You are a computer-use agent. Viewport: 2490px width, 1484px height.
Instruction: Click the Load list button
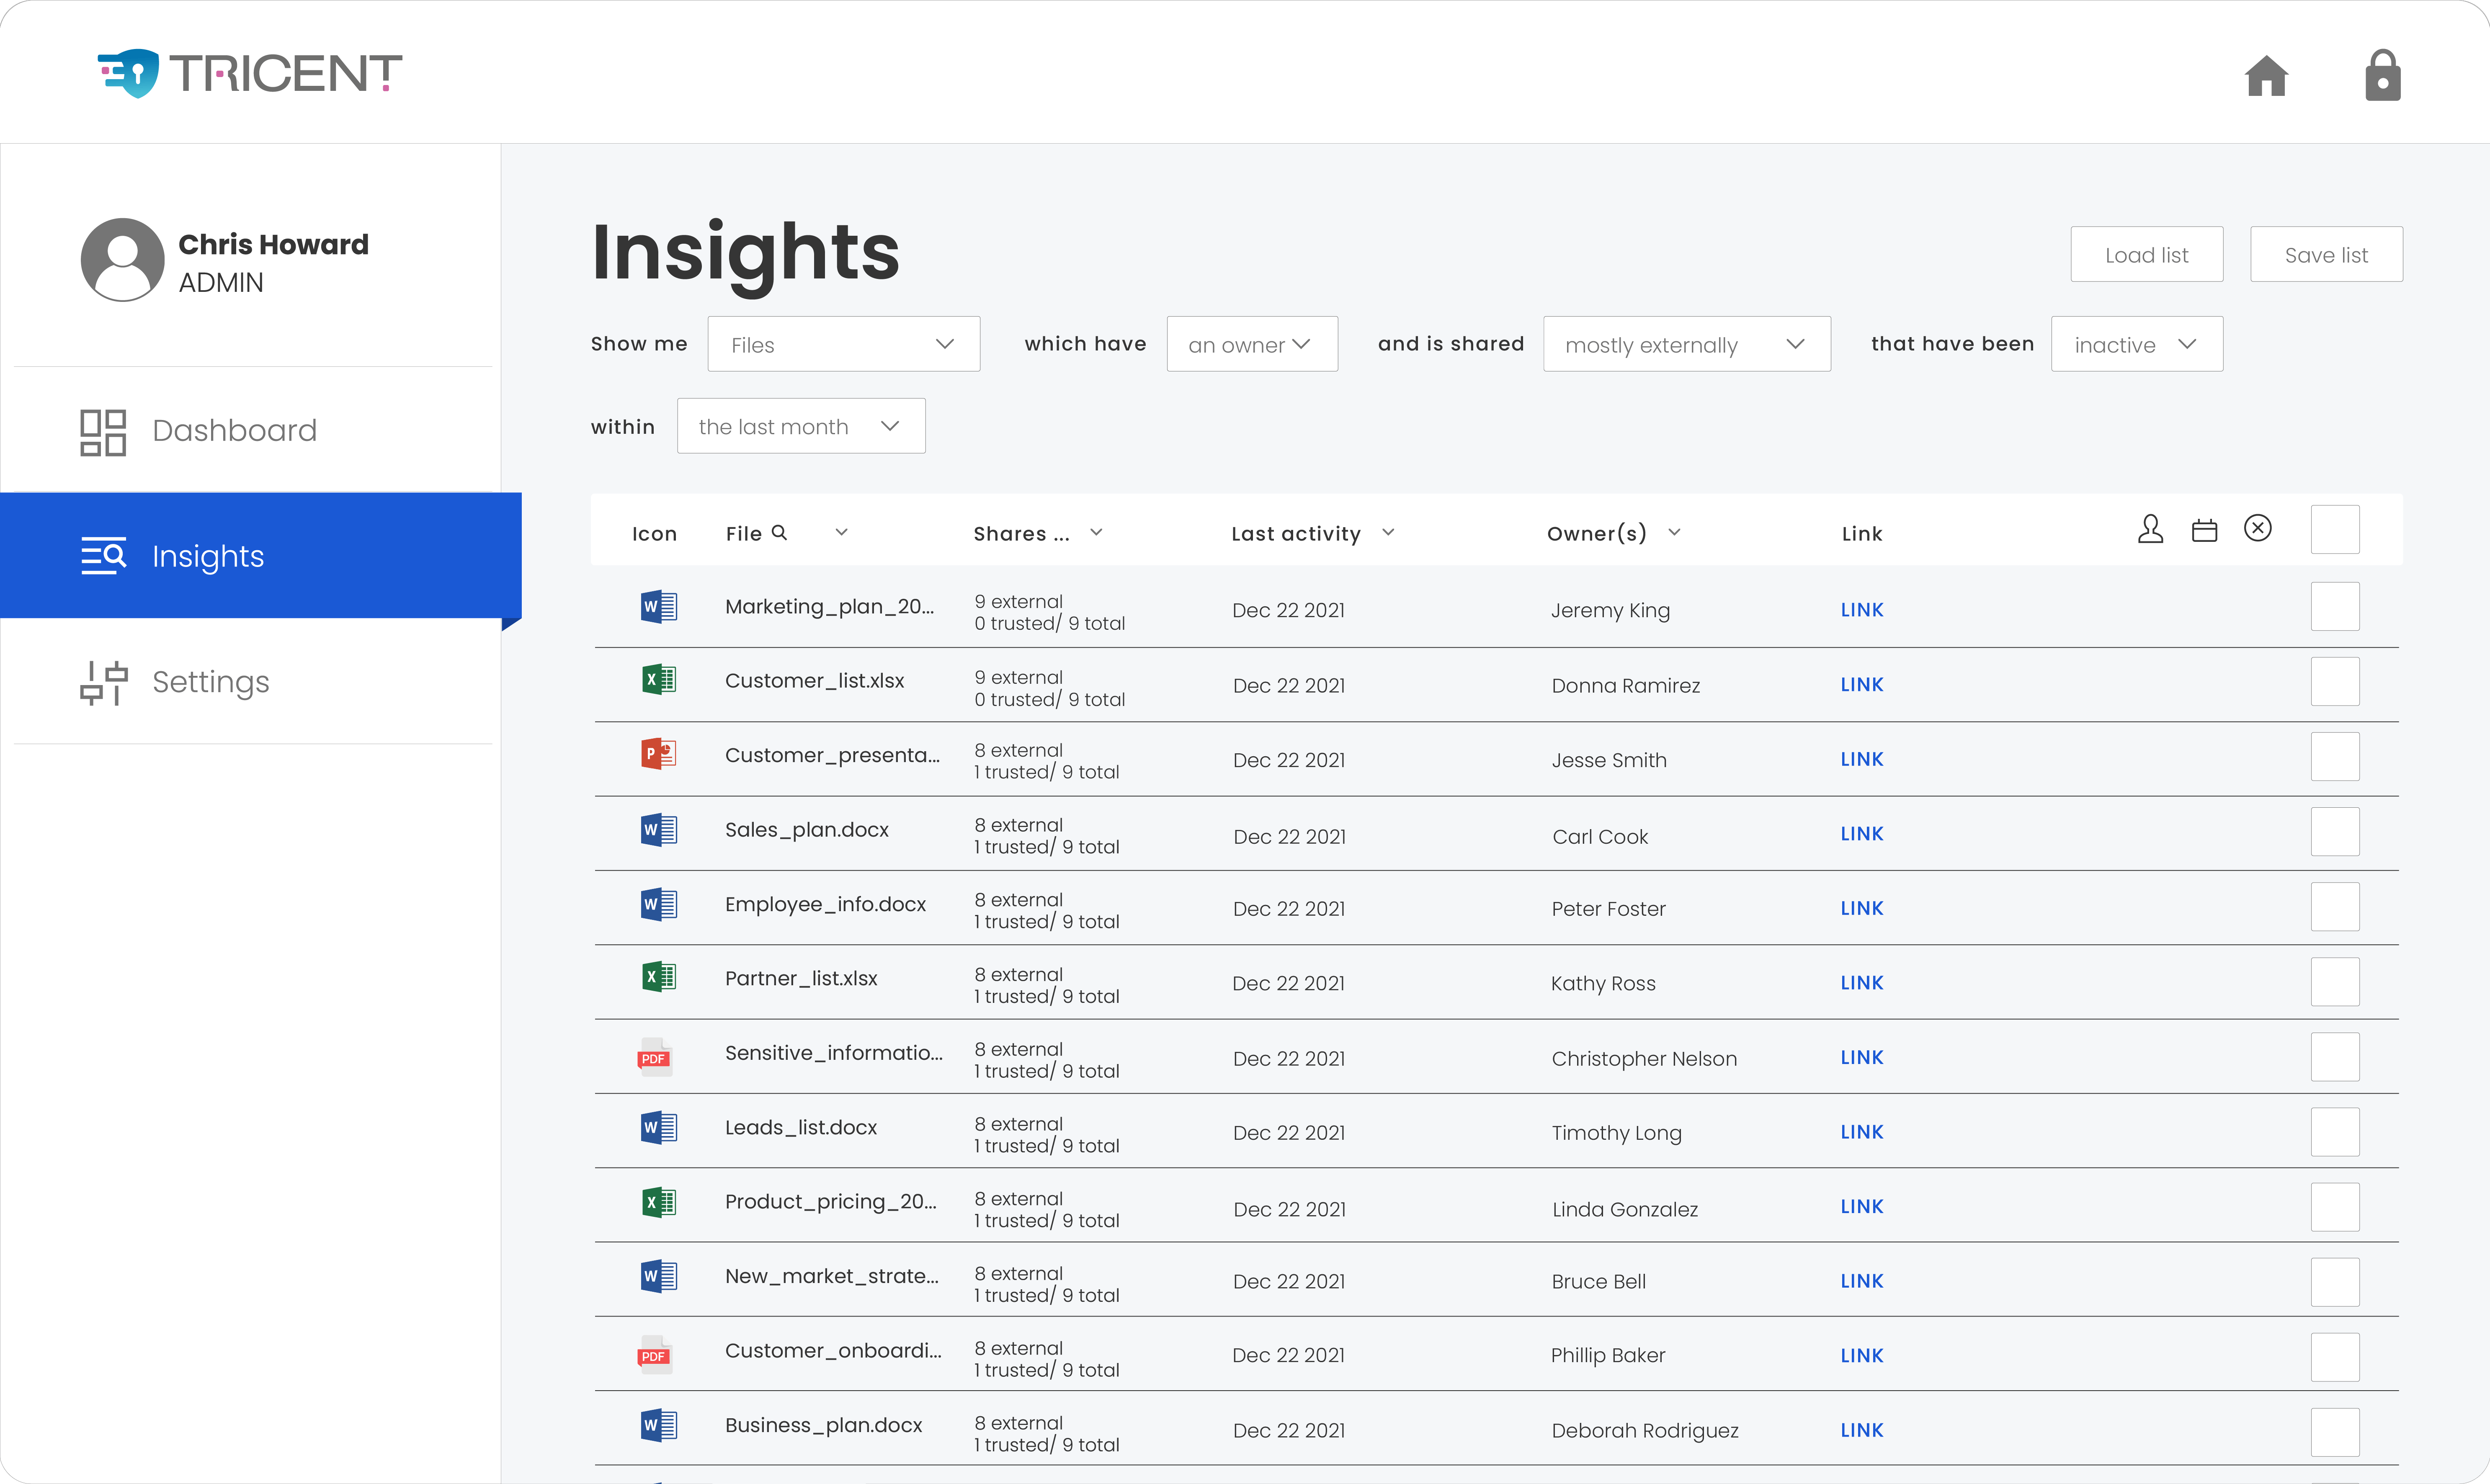pos(2146,254)
